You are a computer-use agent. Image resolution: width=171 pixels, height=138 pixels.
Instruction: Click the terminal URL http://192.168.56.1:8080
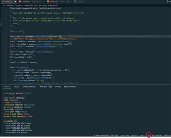click(x=18, y=126)
